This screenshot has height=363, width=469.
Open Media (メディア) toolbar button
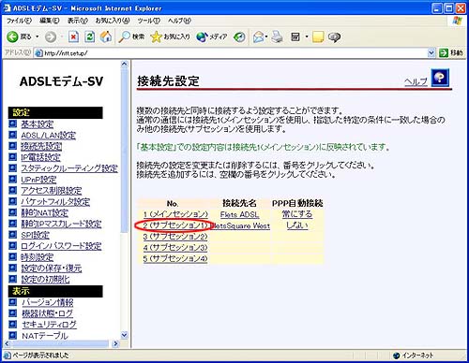pyautogui.click(x=212, y=36)
